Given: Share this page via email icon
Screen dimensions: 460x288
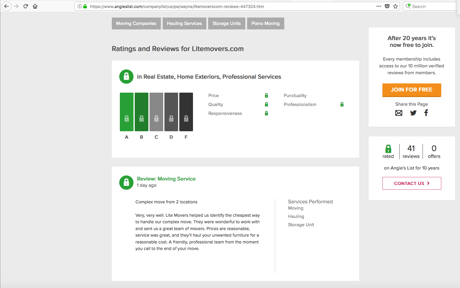Looking at the screenshot, I should coord(399,113).
